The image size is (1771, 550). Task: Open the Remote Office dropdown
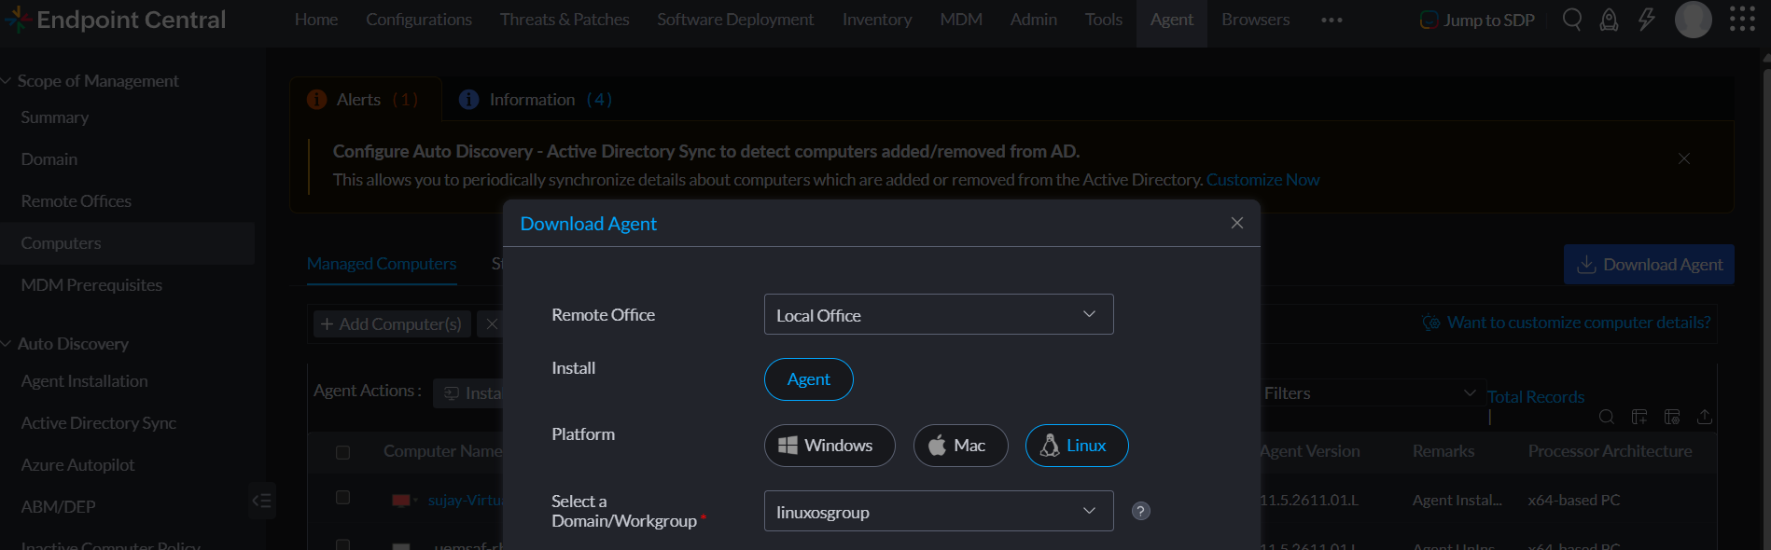(939, 314)
